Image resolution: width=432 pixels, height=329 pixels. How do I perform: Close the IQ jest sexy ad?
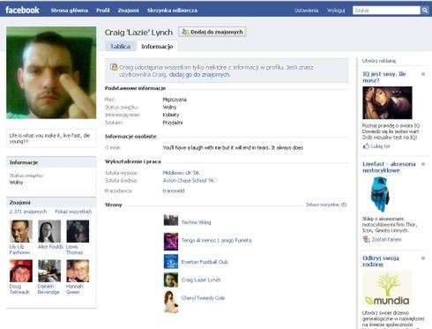423,74
